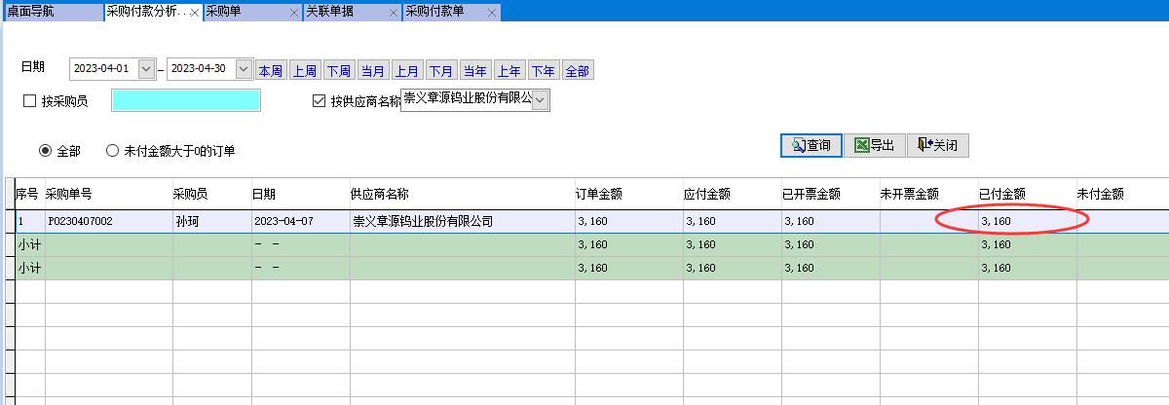Image resolution: width=1169 pixels, height=405 pixels.
Task: Close the 采购付款分析 tab with its X
Action: pyautogui.click(x=195, y=13)
